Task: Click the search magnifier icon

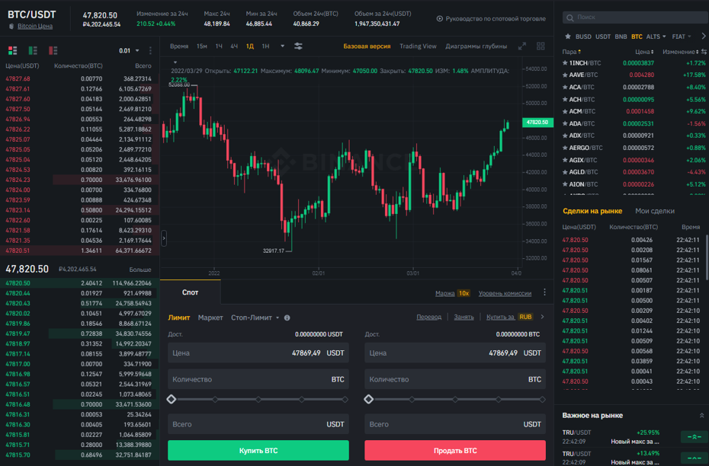Action: point(570,18)
